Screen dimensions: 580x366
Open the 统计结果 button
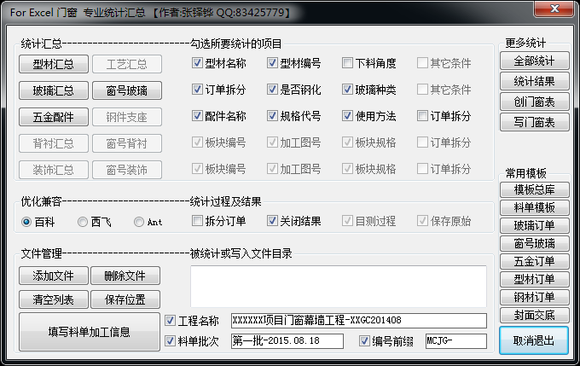tap(534, 81)
